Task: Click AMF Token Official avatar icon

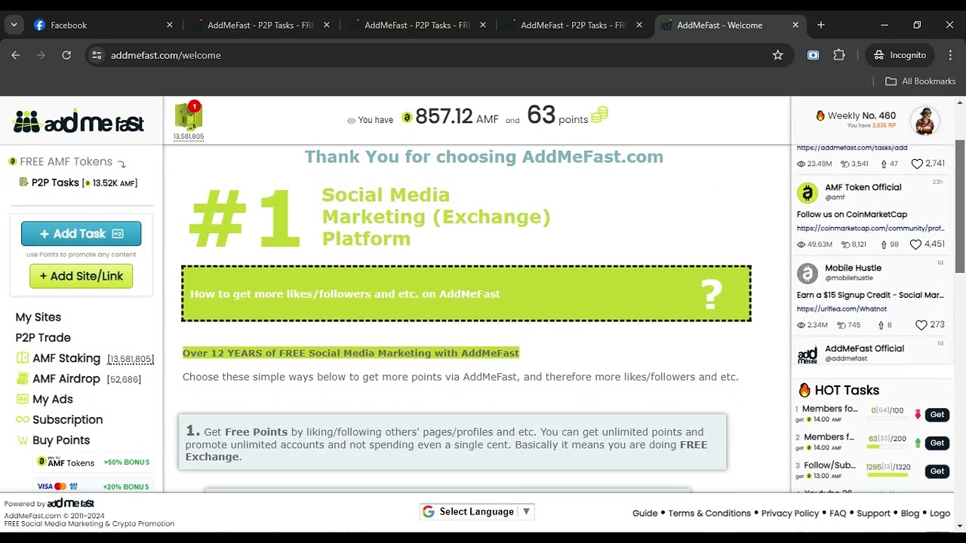Action: click(808, 192)
